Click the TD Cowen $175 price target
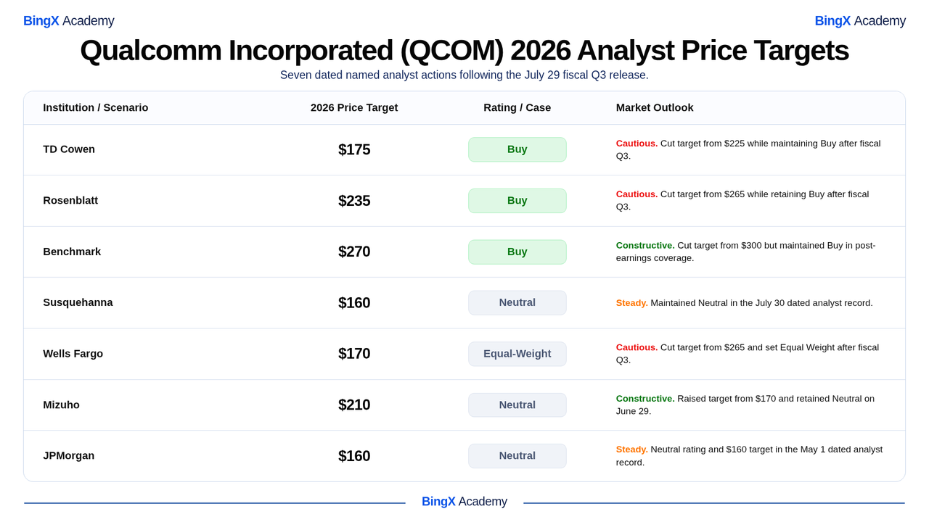This screenshot has height=522, width=929. 354,149
